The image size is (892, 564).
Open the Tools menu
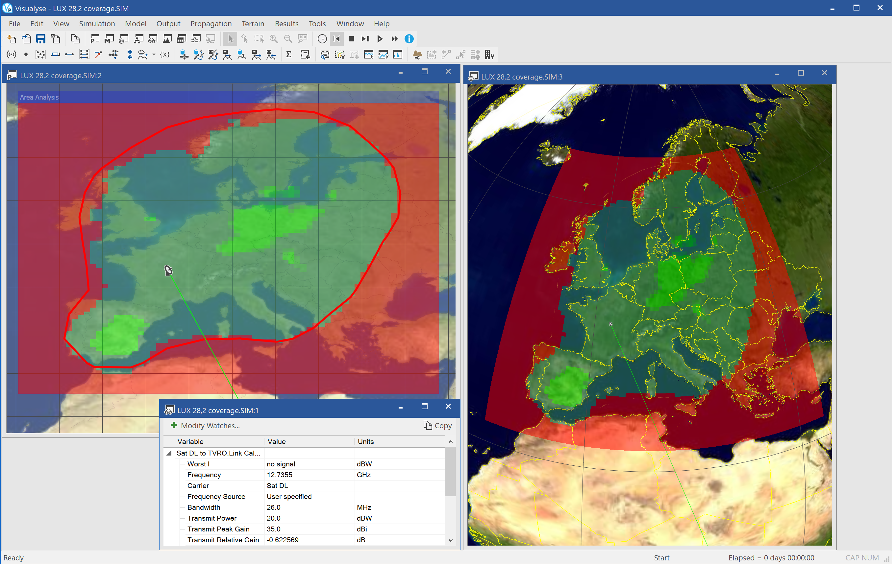point(317,24)
